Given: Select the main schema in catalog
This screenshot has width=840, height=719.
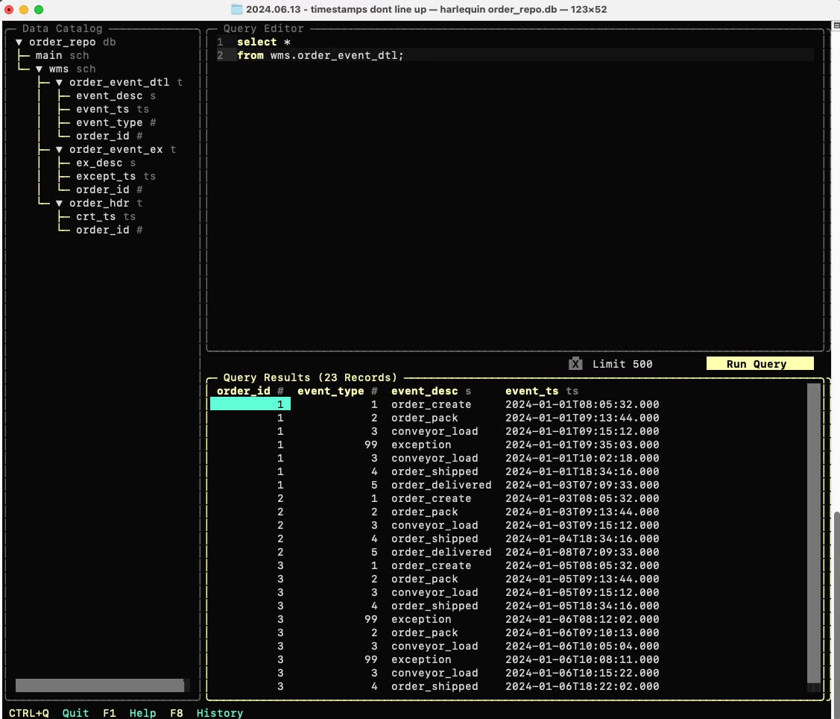Looking at the screenshot, I should [x=62, y=56].
